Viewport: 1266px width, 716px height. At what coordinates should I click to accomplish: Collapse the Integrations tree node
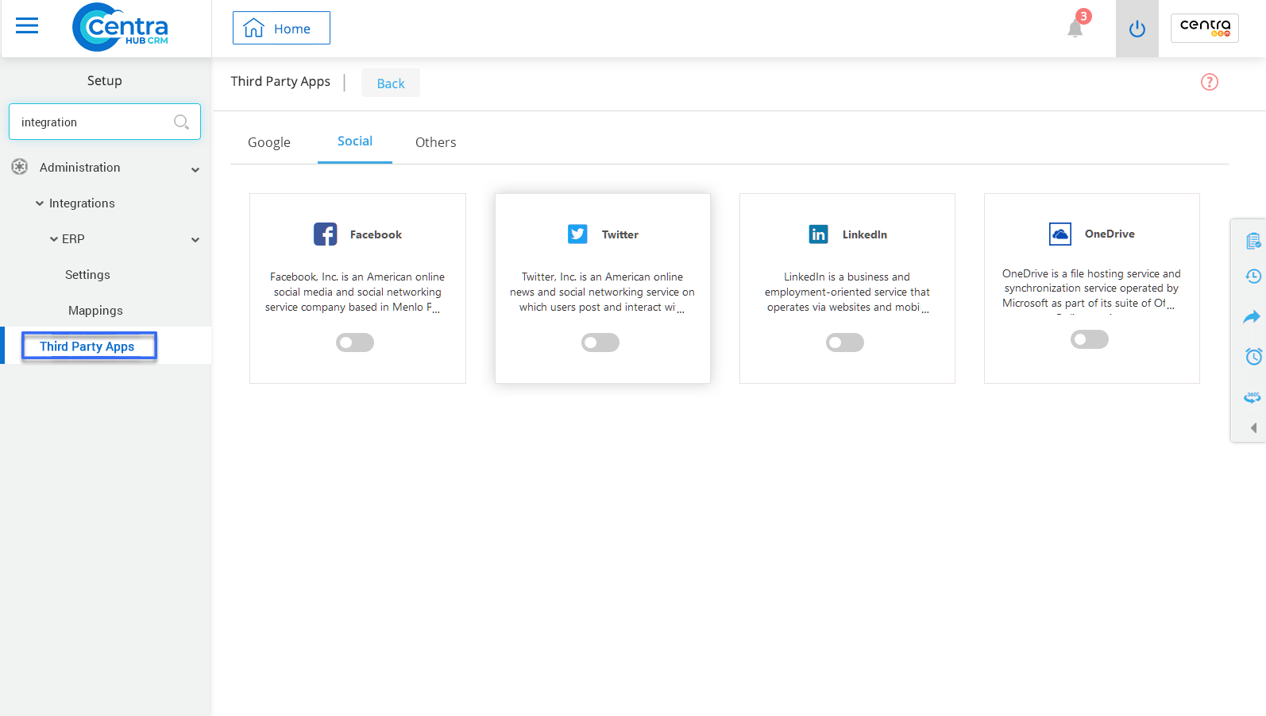(x=40, y=203)
